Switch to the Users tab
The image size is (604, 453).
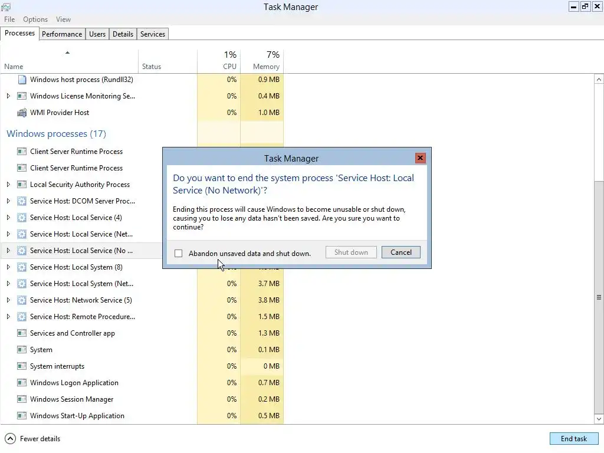[97, 34]
